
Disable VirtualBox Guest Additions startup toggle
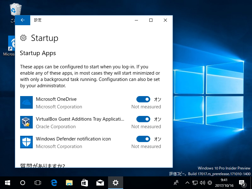point(143,119)
